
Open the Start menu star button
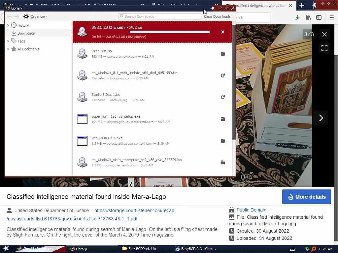point(6,249)
